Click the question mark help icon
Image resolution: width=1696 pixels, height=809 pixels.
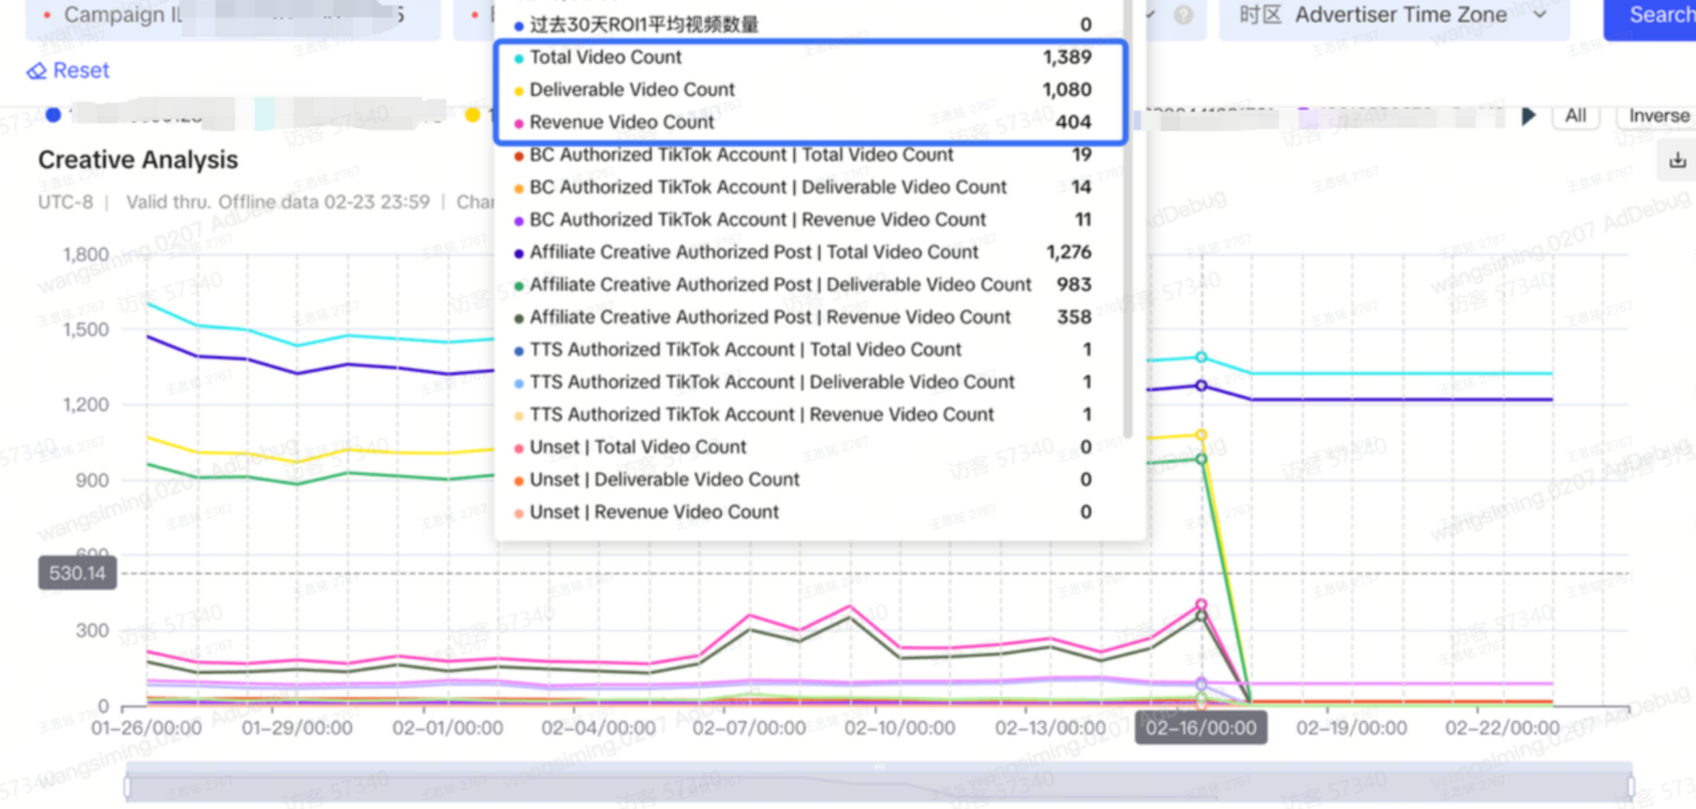1183,15
